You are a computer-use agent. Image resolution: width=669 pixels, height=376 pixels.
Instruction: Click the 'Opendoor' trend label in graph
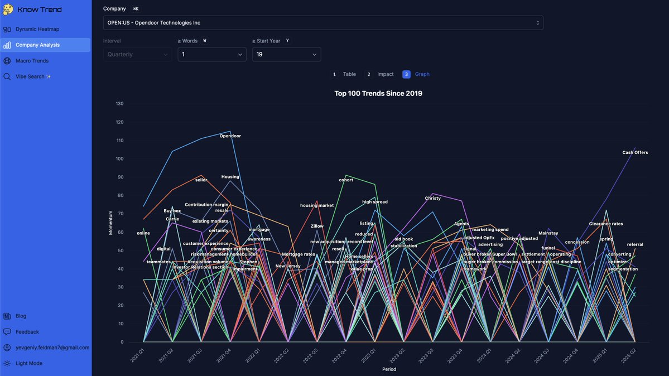click(230, 136)
